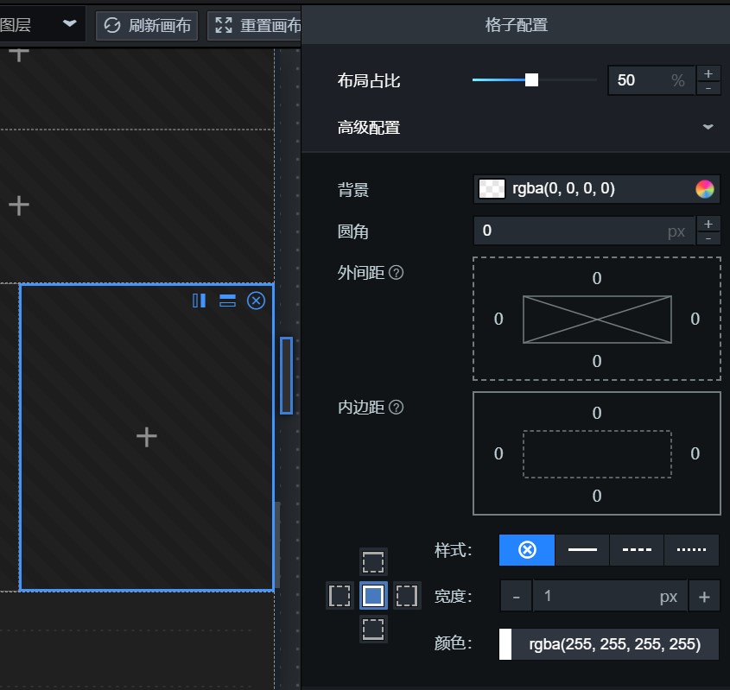
Task: Choose dashed line border style
Action: pyautogui.click(x=637, y=550)
